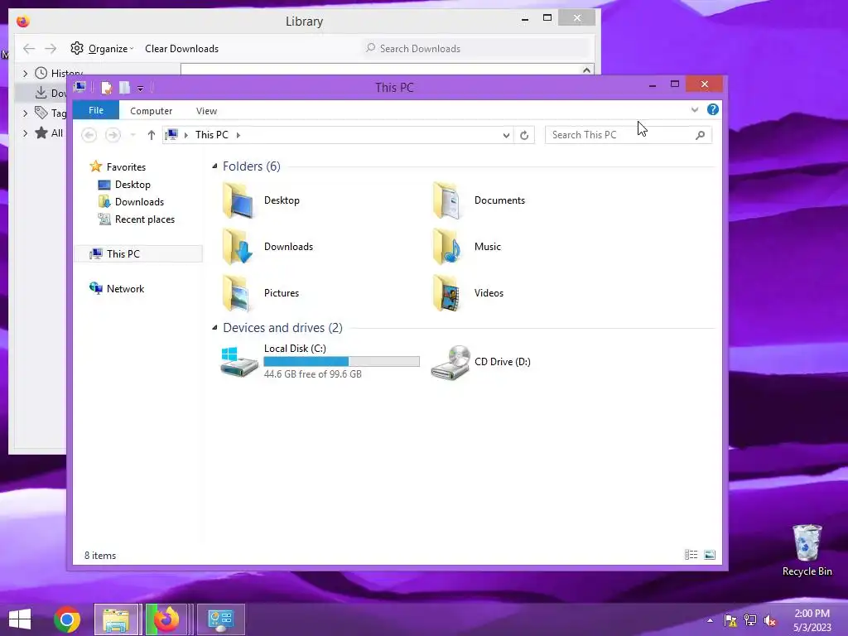
Task: Open Control Panel taskbar item
Action: [x=220, y=619]
